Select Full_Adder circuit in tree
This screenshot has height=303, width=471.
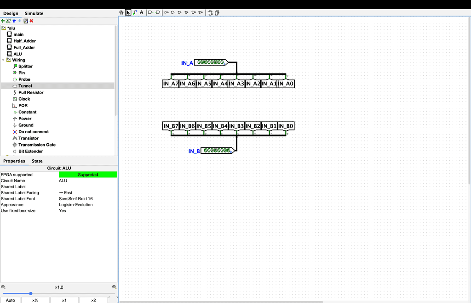pyautogui.click(x=24, y=47)
